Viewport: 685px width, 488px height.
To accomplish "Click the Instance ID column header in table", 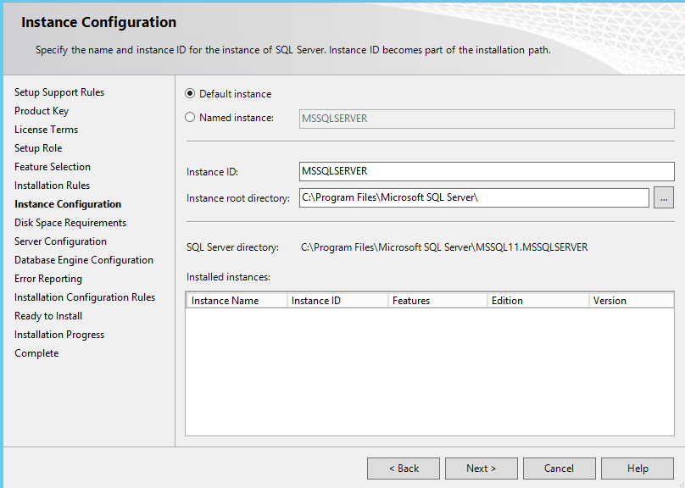I will [x=337, y=301].
